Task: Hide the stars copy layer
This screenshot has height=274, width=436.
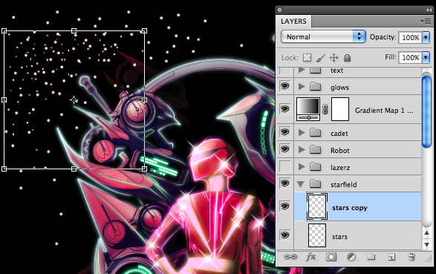Action: coord(284,206)
